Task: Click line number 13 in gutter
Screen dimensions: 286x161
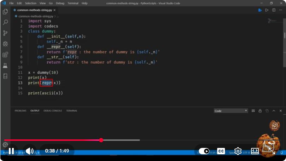Action: [20, 83]
